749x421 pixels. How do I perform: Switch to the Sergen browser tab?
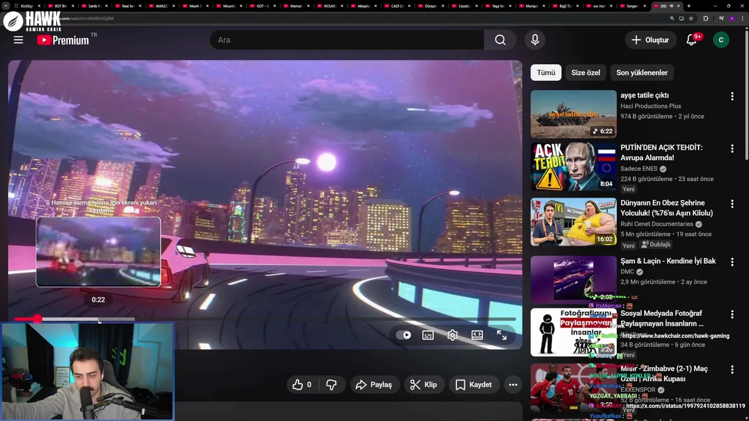(632, 6)
